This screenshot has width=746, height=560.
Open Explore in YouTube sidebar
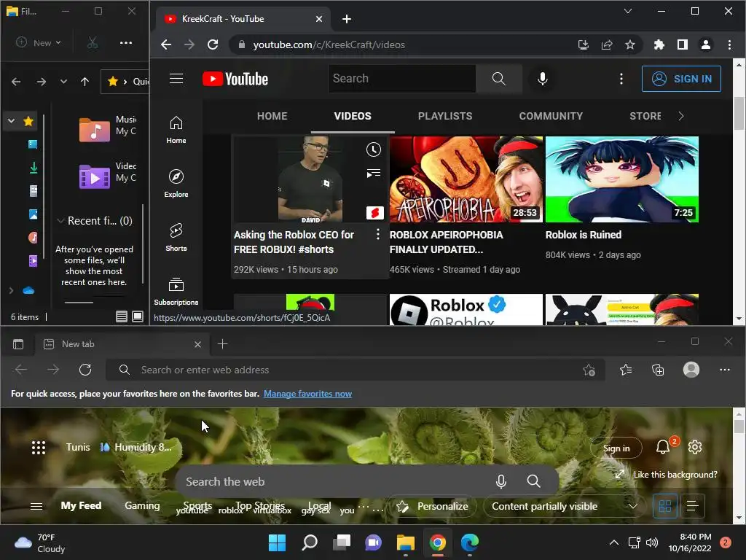coord(176,183)
